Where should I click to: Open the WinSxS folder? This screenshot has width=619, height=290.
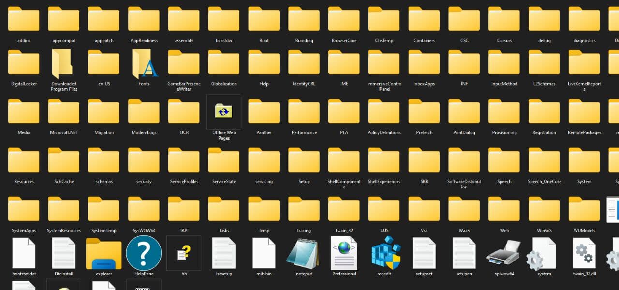tap(544, 209)
